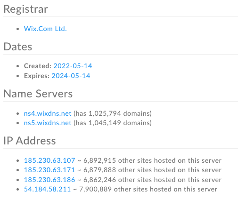Click the Dates heading
The height and width of the screenshot is (199, 238).
[x=18, y=47]
